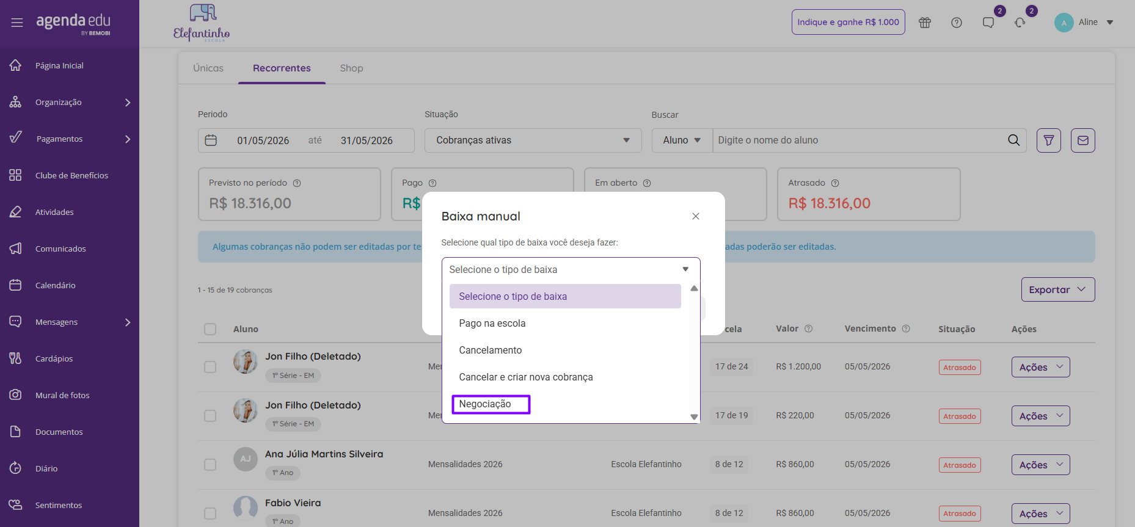Viewport: 1135px width, 527px height.
Task: Open the hamburger menu icon
Action: (x=17, y=23)
